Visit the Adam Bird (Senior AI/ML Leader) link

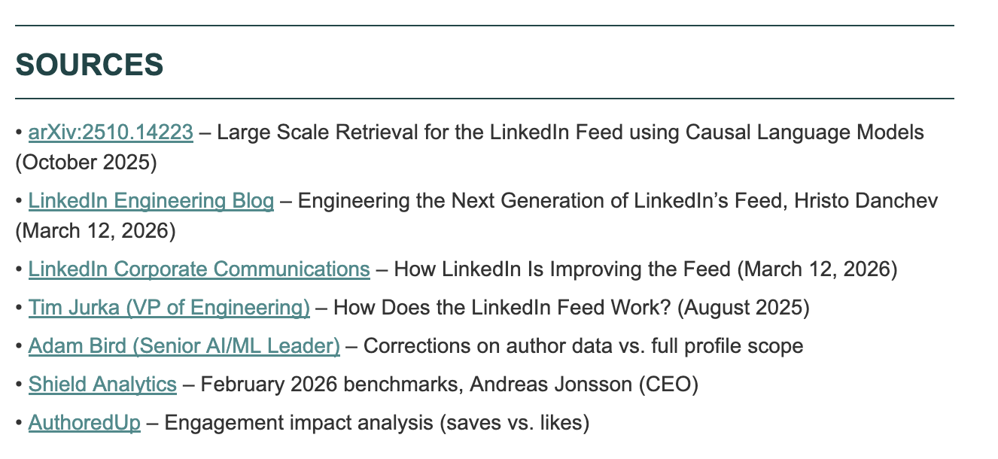pyautogui.click(x=184, y=346)
